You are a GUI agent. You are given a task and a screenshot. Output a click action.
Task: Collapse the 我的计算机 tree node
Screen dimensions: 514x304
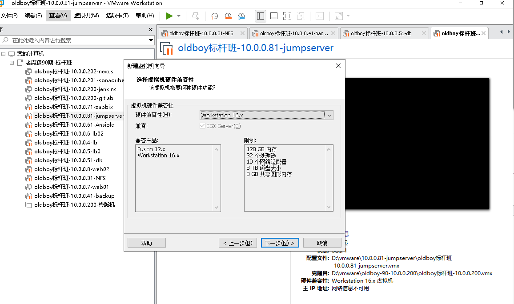click(3, 54)
